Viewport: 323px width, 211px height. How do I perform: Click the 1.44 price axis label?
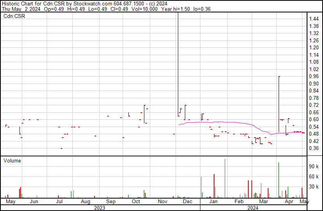tap(314, 19)
